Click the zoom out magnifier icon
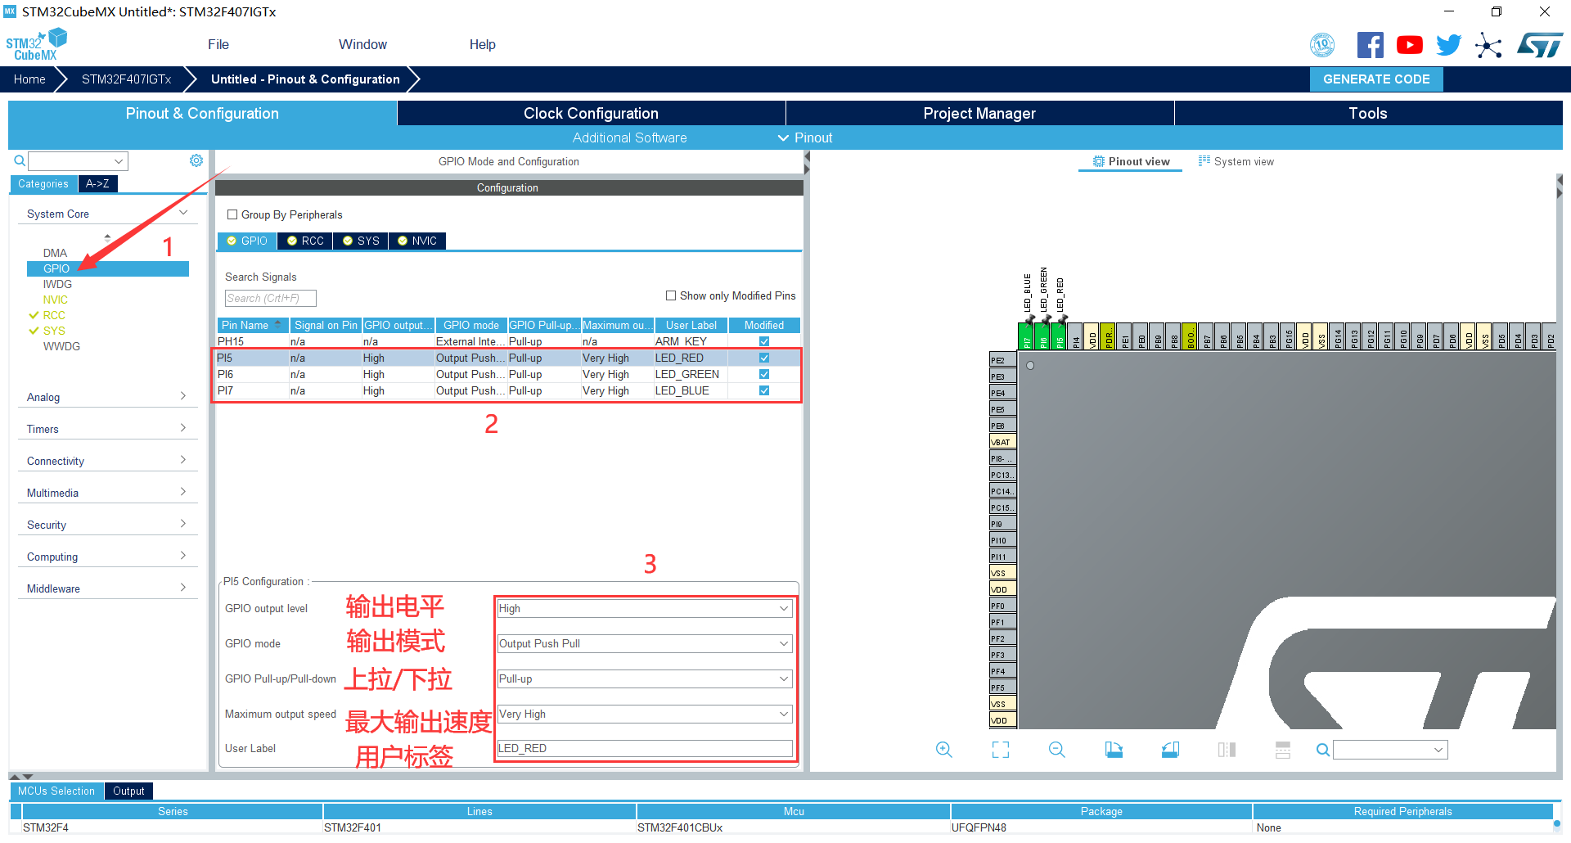1571x843 pixels. (x=1056, y=750)
